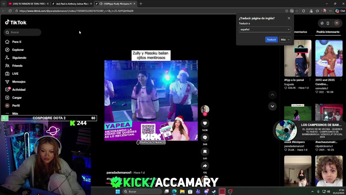Open a new browser tab

(x=141, y=4)
